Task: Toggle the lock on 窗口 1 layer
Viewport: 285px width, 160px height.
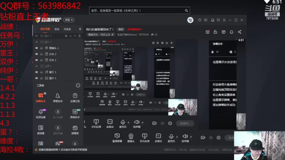Action: coord(41,72)
